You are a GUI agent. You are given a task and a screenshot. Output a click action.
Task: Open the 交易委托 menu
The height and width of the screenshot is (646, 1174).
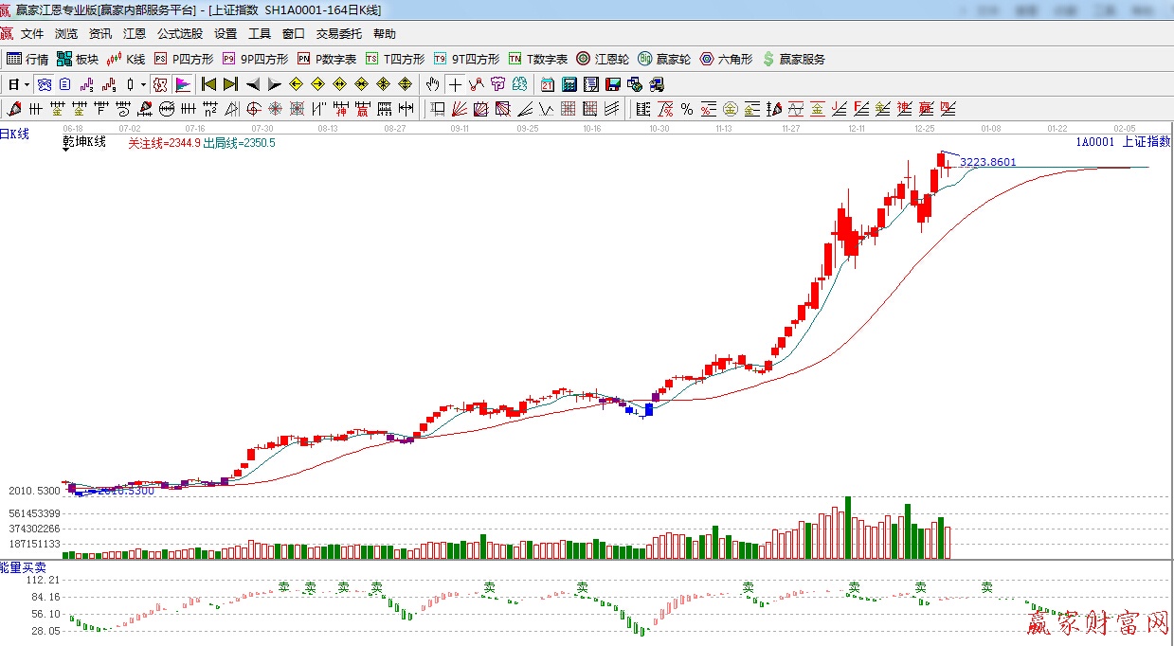(x=338, y=33)
